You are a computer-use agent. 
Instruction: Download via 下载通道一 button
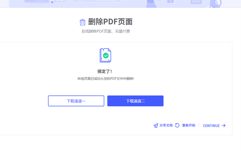pyautogui.click(x=76, y=101)
